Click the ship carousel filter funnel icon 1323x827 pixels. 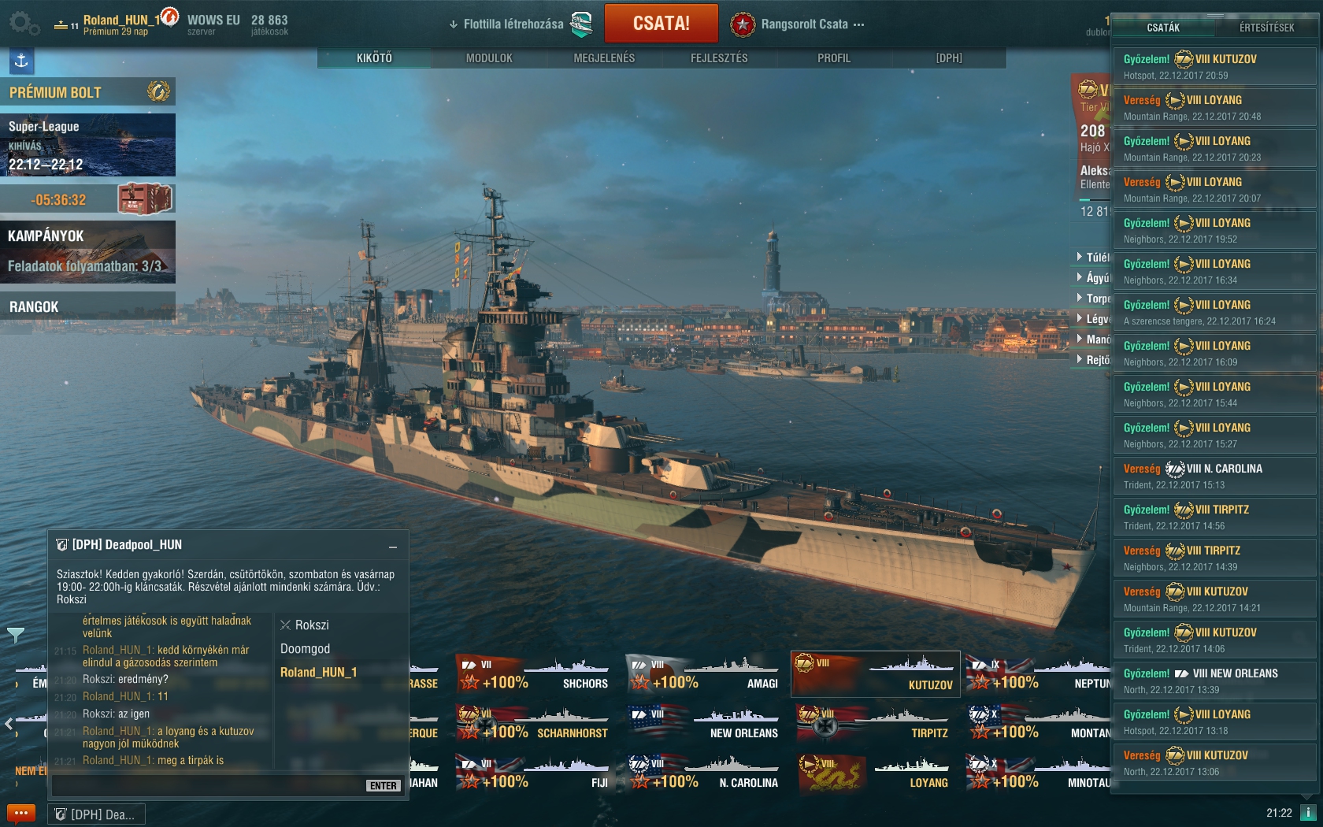click(x=15, y=635)
